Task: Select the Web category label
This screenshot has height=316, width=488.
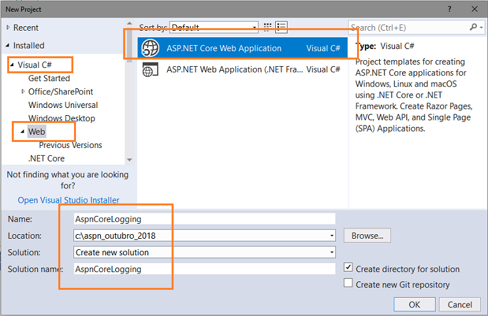Action: point(37,132)
